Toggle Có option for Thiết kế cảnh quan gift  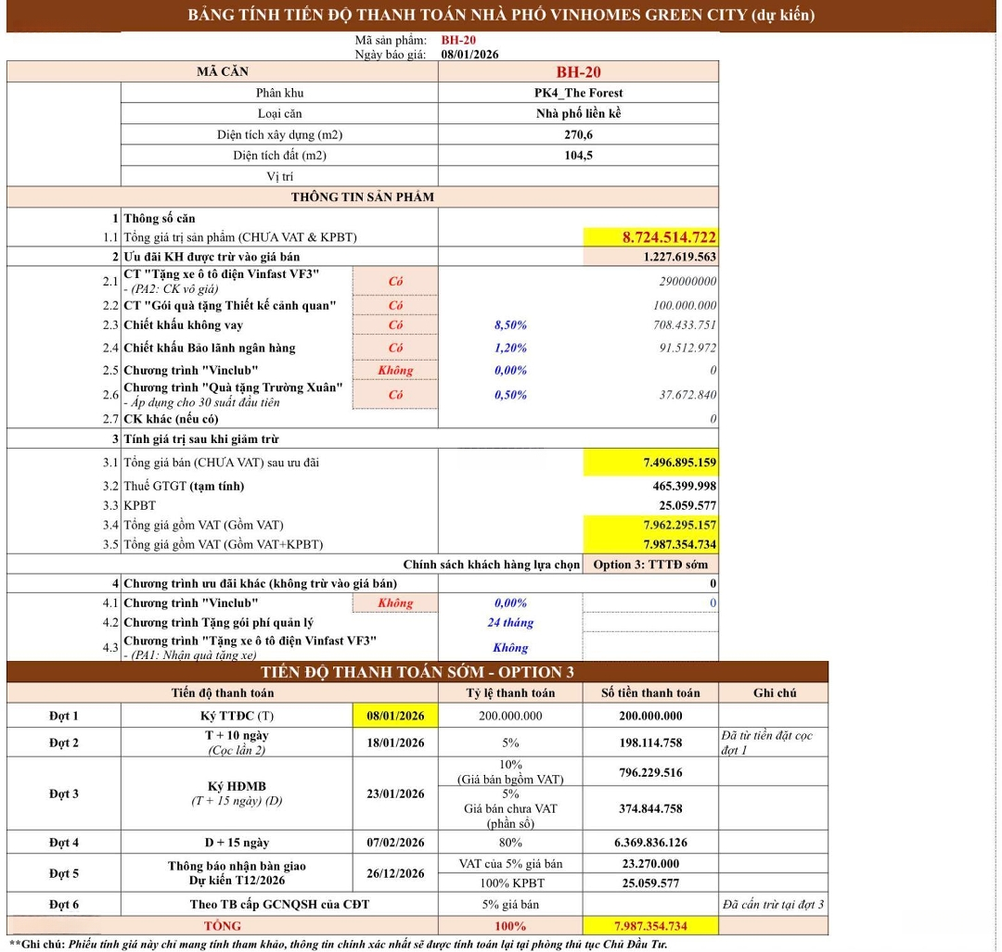395,305
